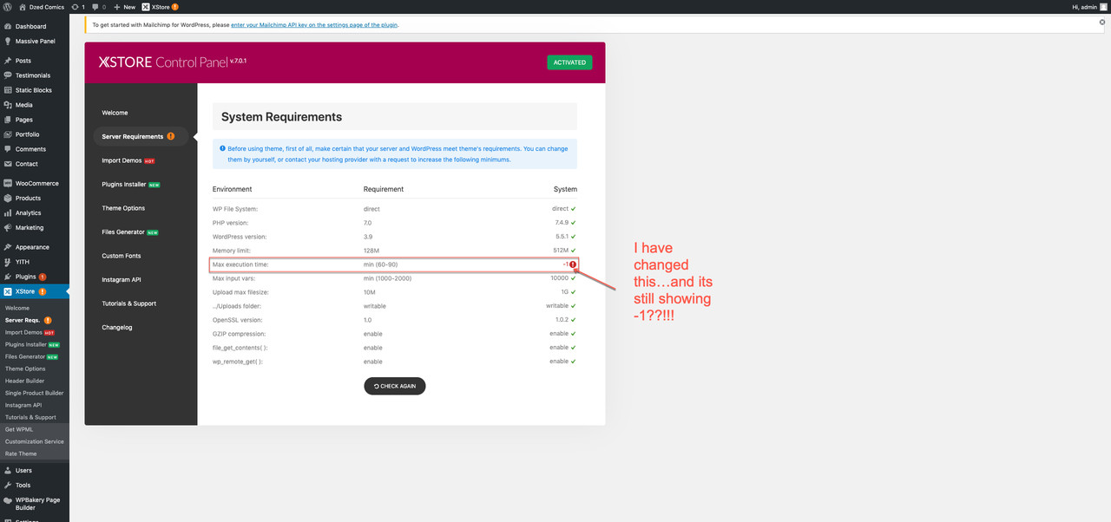Click the YITH icon in sidebar
Viewport: 1111px width, 522px height.
click(8, 262)
